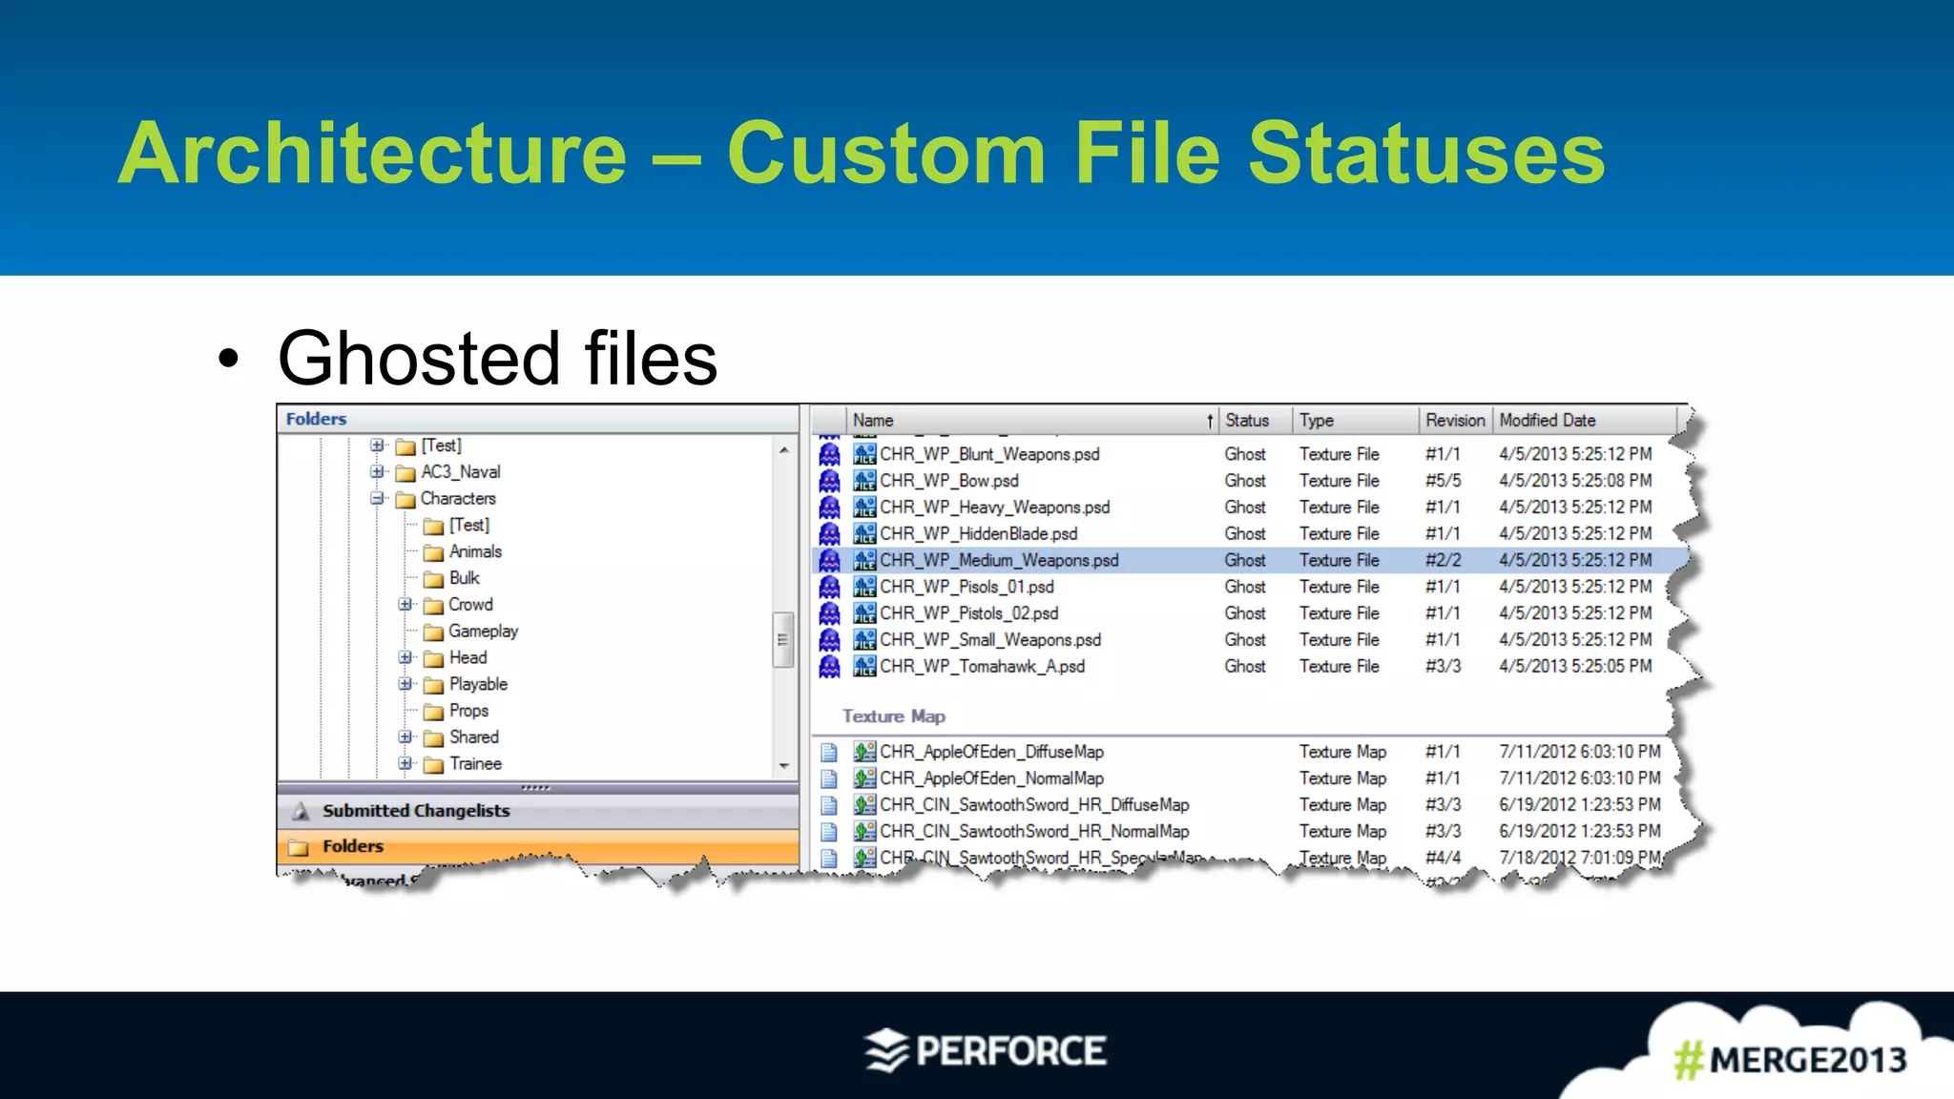Sort by the Revision column header

[1455, 420]
